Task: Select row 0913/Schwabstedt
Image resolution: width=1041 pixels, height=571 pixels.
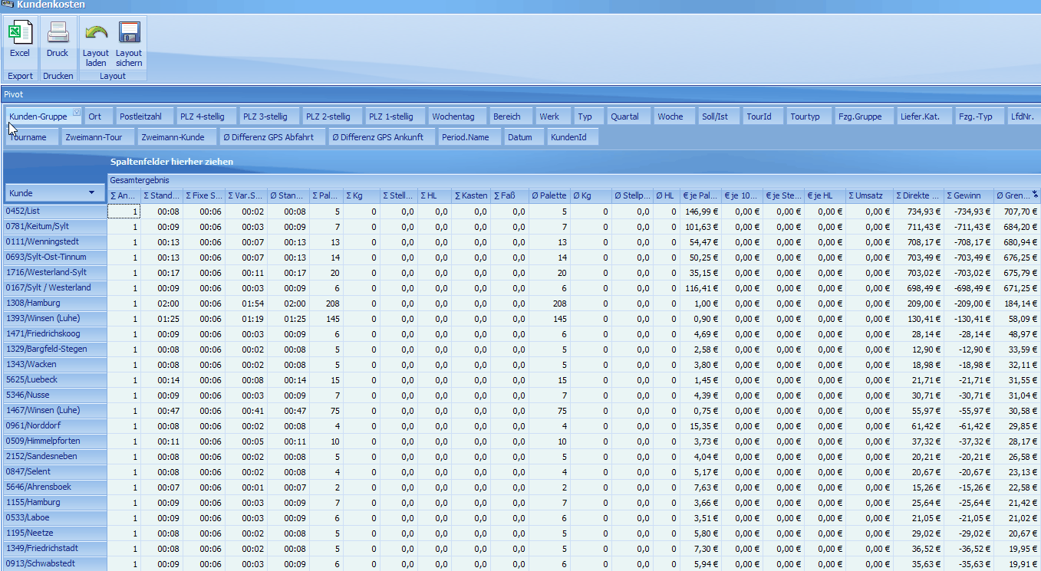Action: (54, 563)
